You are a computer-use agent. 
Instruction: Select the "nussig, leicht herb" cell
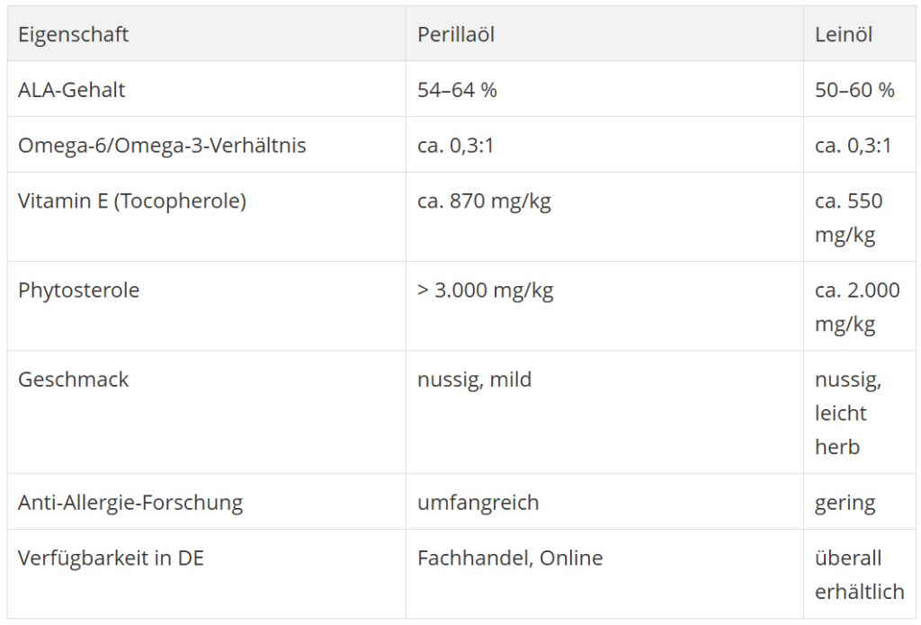[847, 413]
